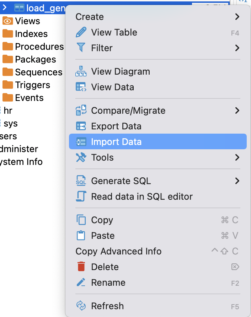The height and width of the screenshot is (317, 251).
Task: Click the Export Data icon
Action: (x=81, y=126)
